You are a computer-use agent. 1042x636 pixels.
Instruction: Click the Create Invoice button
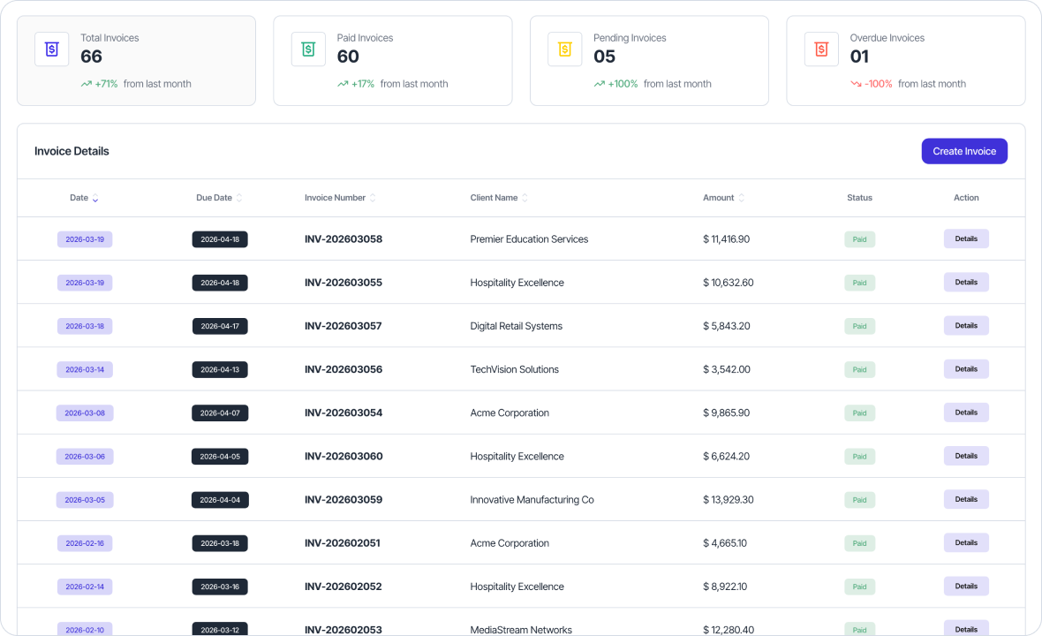pyautogui.click(x=964, y=151)
